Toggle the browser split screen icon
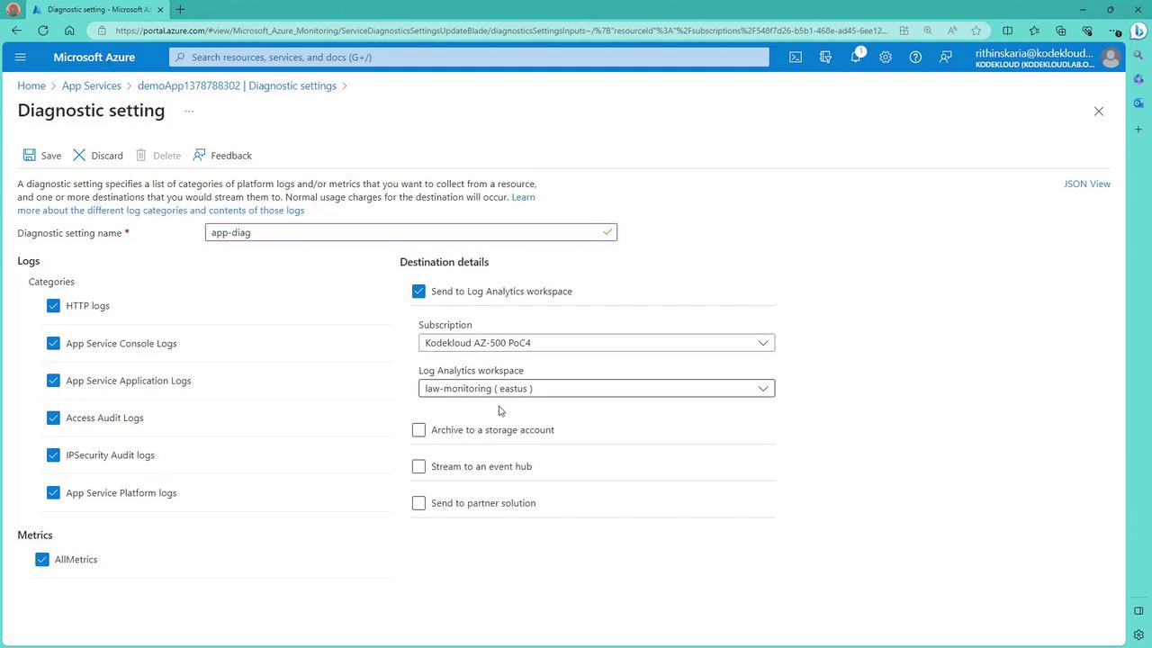The image size is (1152, 648). (x=1007, y=31)
